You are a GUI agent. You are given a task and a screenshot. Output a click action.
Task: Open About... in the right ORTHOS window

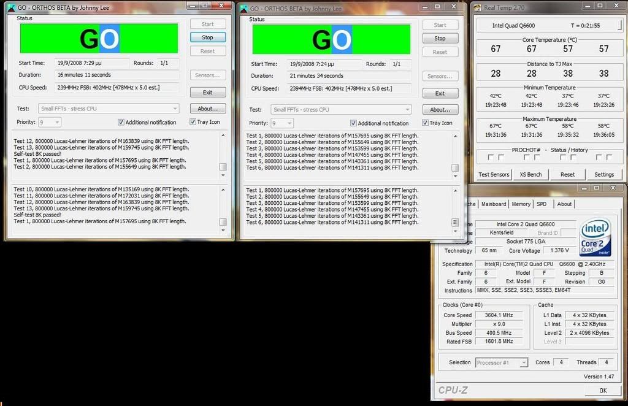[440, 110]
